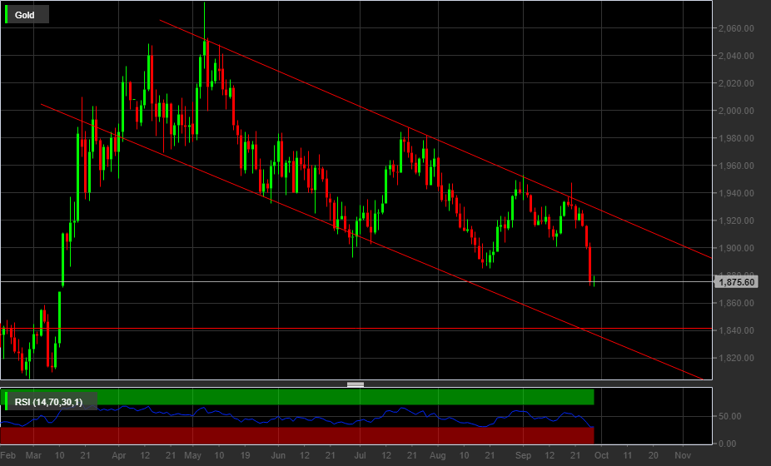Click the 1,900.00 price axis label
The height and width of the screenshot is (466, 771).
736,248
